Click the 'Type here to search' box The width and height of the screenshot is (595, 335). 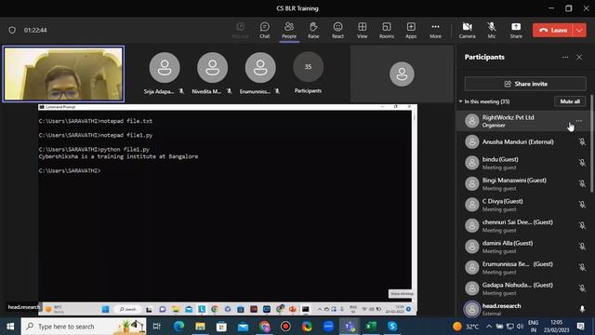[x=84, y=327]
